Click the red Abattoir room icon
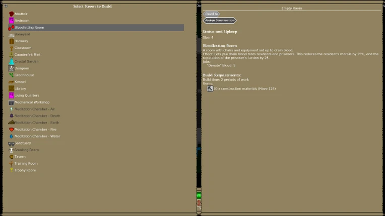Viewport: 385px width, 216px height. [x=11, y=14]
